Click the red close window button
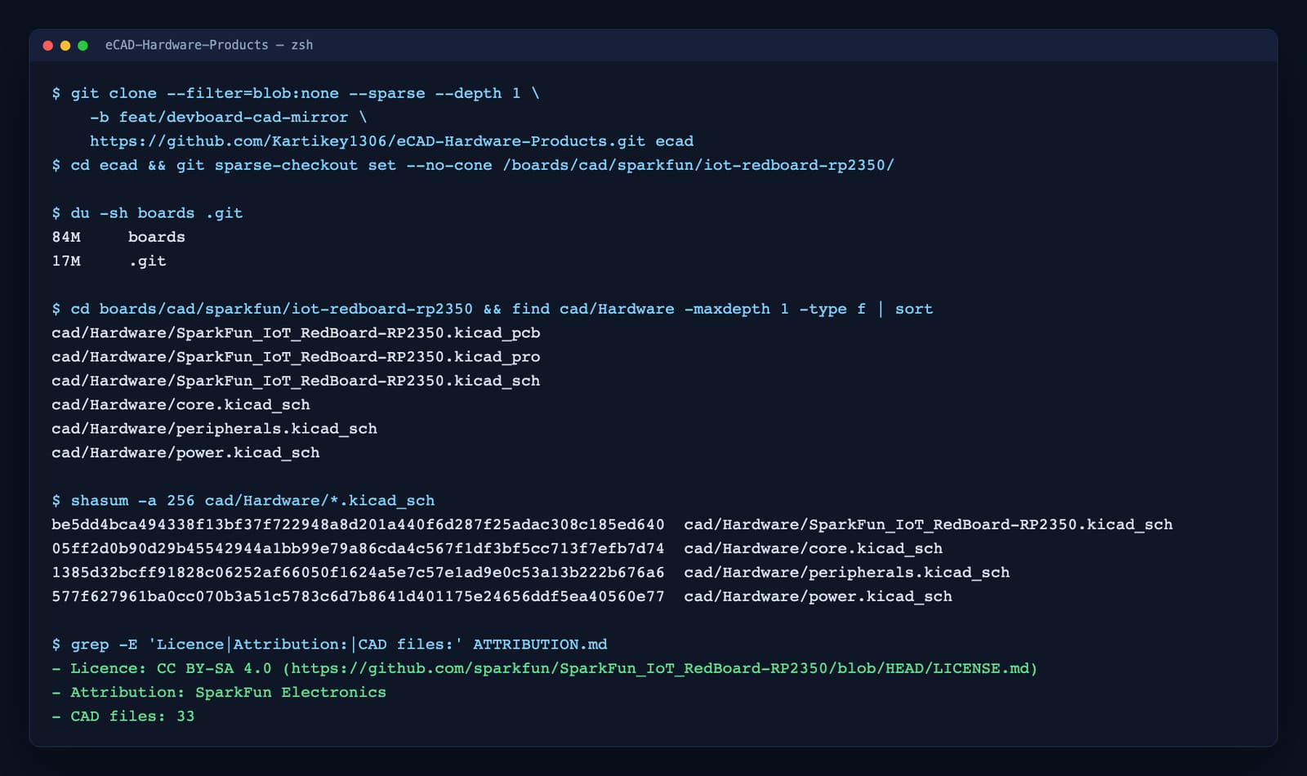The height and width of the screenshot is (776, 1307). coord(47,46)
